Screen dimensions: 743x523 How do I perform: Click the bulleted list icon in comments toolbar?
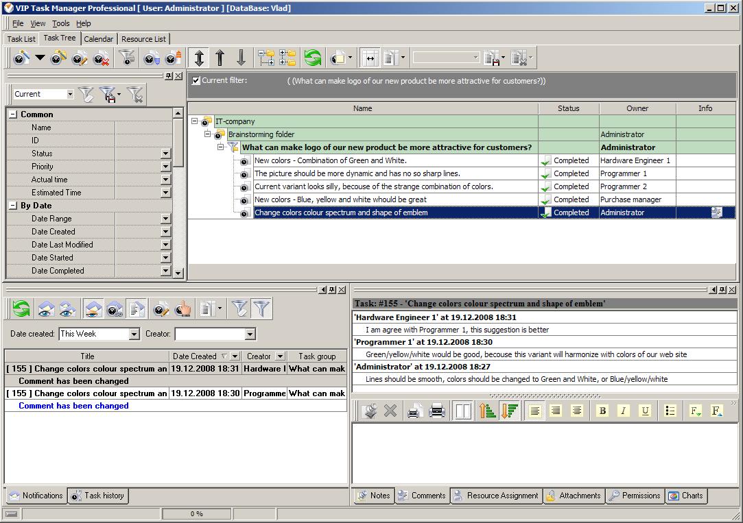click(x=670, y=411)
